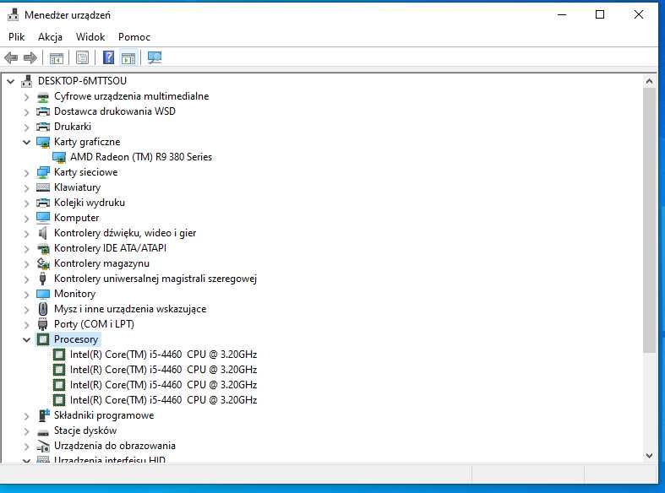Select the Urządzenia do obrazowania label
This screenshot has width=665, height=493.
[x=115, y=446]
